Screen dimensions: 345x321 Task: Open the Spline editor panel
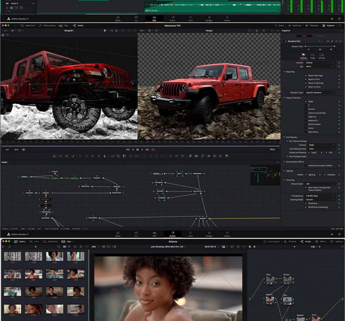pyautogui.click(x=279, y=26)
